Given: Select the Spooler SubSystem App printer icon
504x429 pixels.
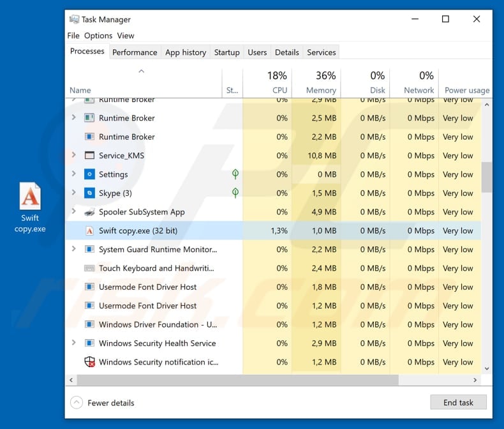Looking at the screenshot, I should pos(89,212).
